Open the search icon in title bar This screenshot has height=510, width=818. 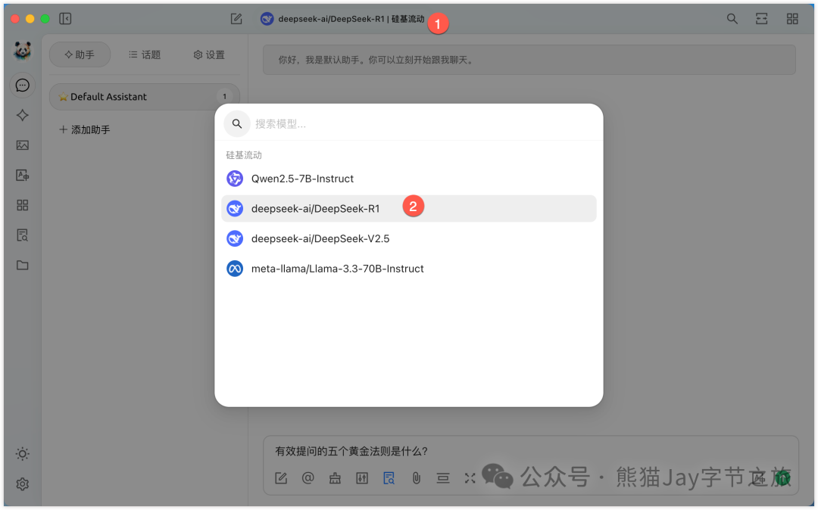coord(732,19)
